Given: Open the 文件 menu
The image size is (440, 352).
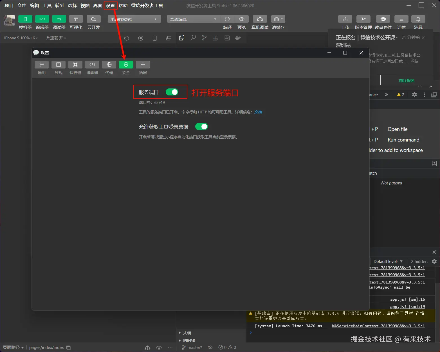Looking at the screenshot, I should tap(22, 5).
